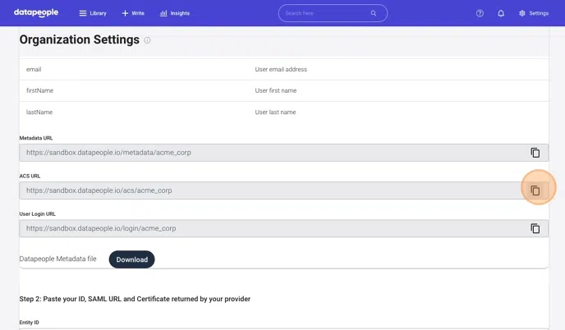Select the lastName attribute row

pos(283,112)
